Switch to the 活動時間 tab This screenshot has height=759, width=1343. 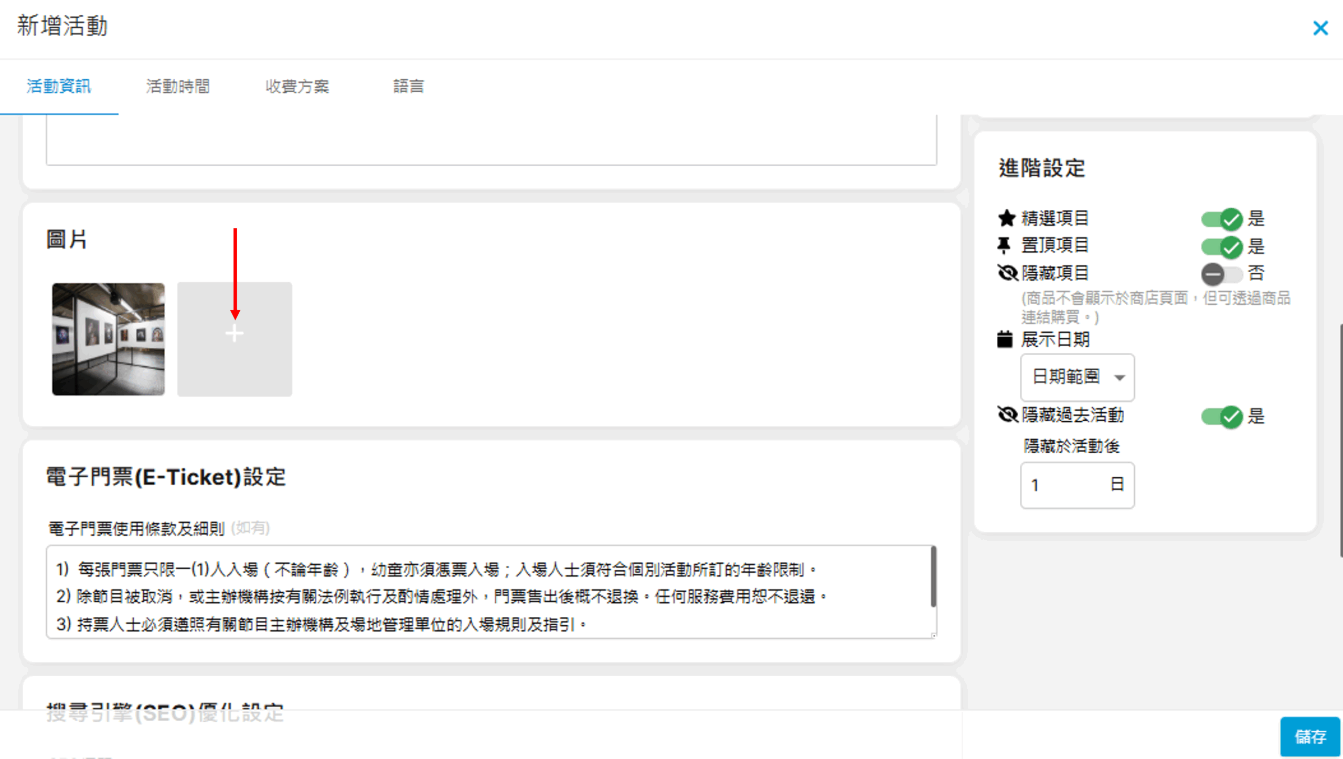pos(178,86)
